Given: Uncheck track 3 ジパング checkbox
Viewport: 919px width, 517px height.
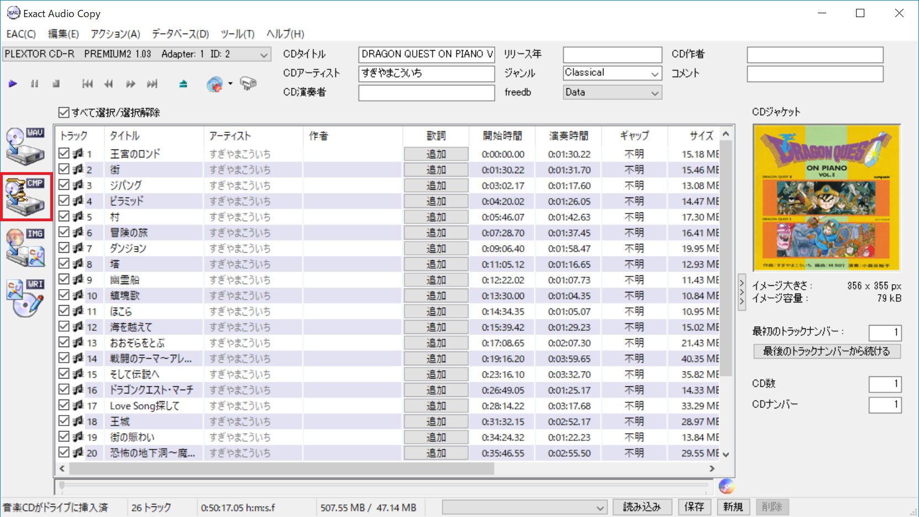Looking at the screenshot, I should (64, 185).
